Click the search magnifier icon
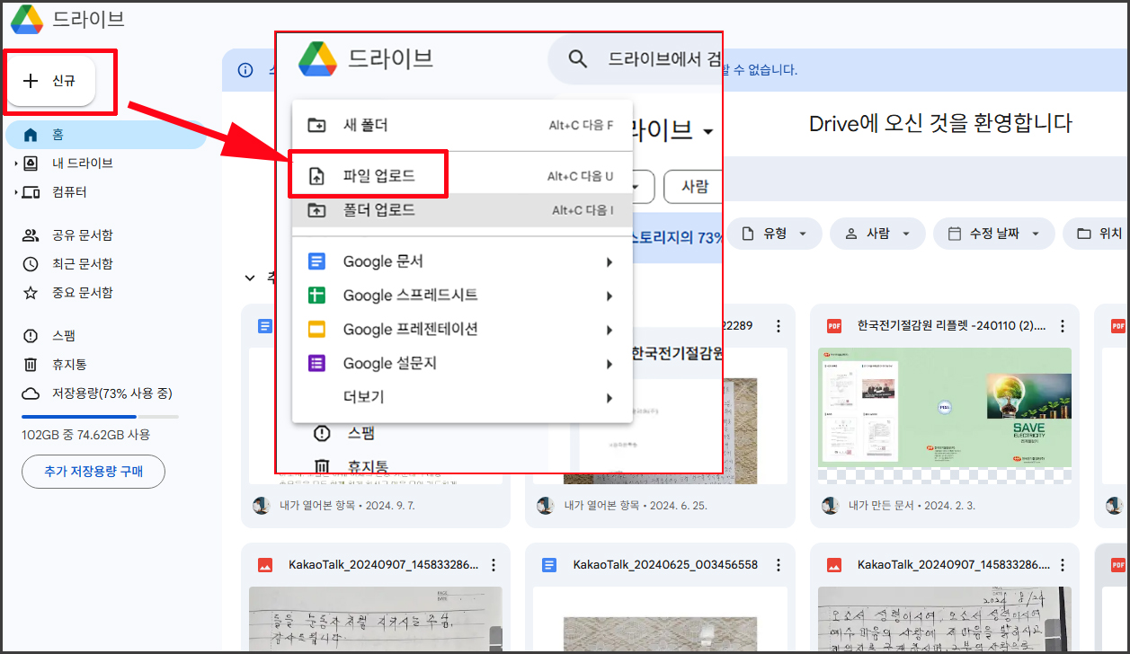Screen dimensions: 1130x654 [x=578, y=59]
